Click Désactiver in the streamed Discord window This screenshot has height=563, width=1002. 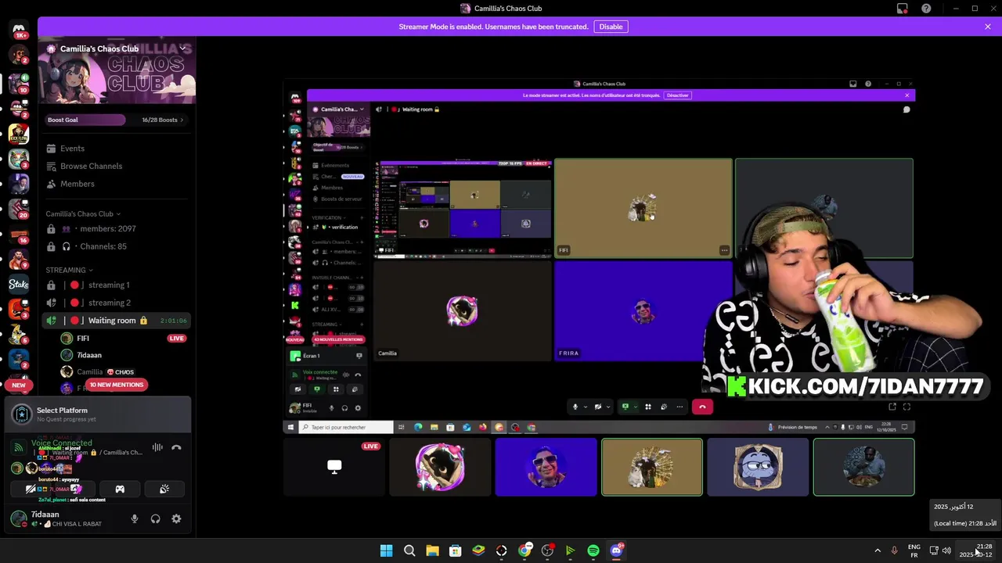(678, 95)
